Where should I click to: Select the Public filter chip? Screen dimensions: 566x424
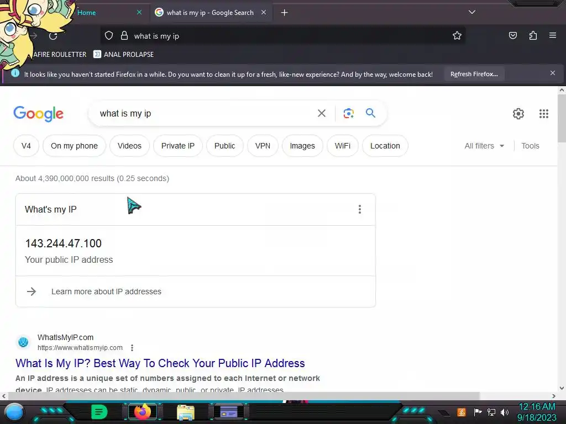click(x=224, y=146)
